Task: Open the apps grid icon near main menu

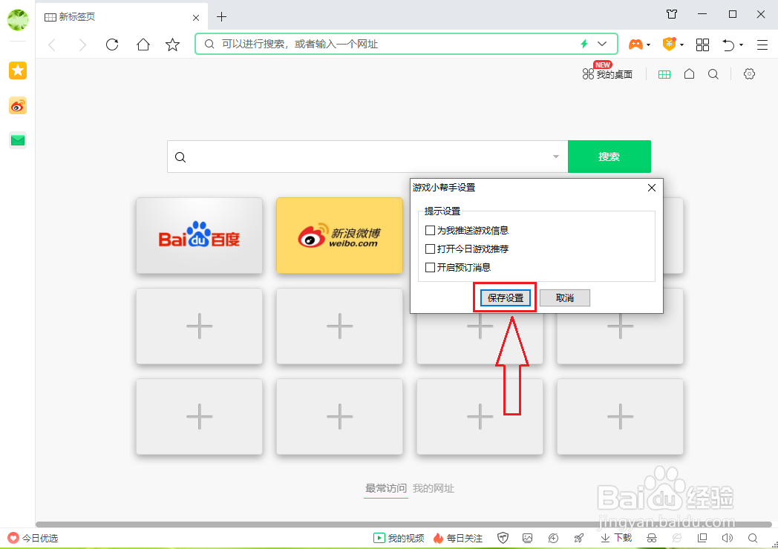Action: pyautogui.click(x=702, y=45)
